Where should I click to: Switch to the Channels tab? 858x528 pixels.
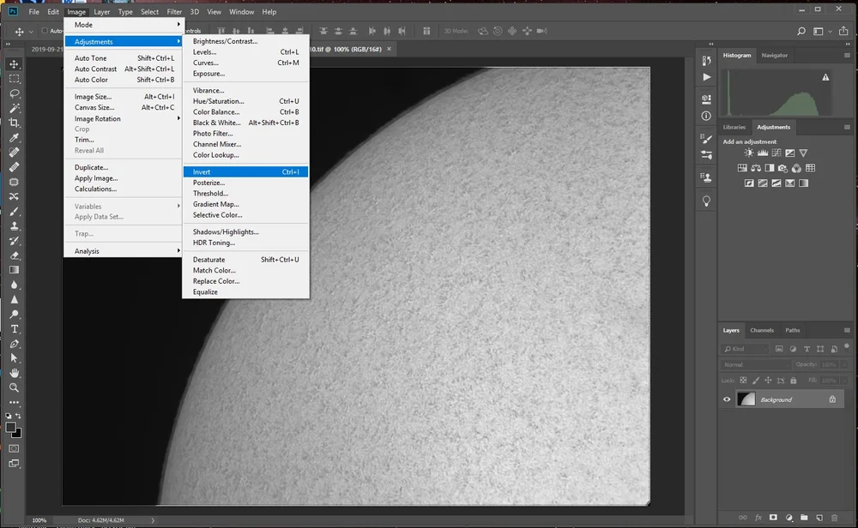click(762, 330)
